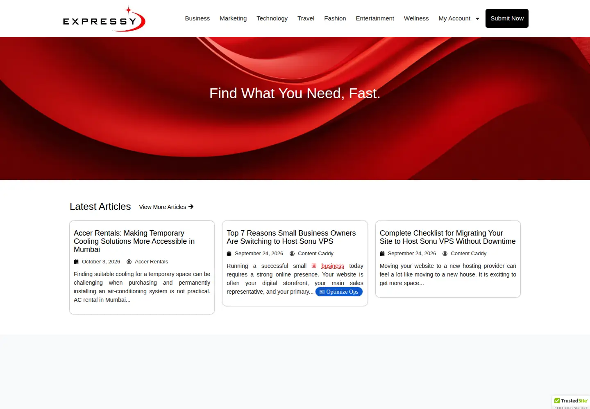Click author icon on Complete Checklist card
This screenshot has height=409, width=590.
(x=445, y=254)
